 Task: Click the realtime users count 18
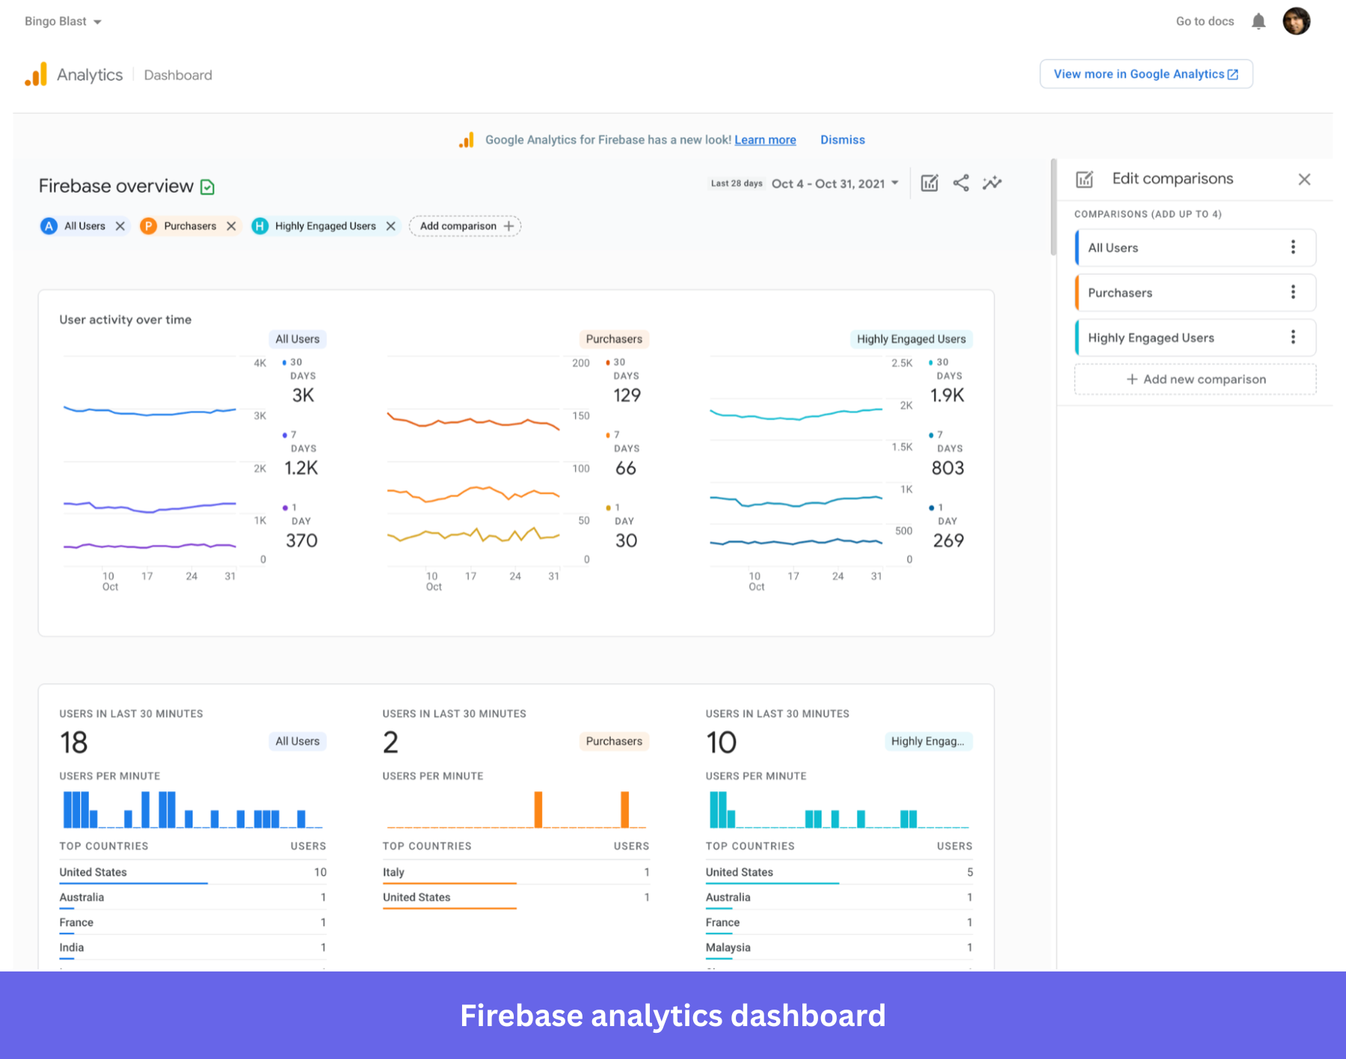(x=73, y=743)
